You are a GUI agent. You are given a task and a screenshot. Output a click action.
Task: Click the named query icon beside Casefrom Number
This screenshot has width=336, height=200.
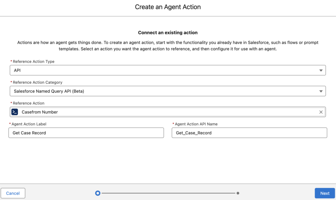[14, 111]
